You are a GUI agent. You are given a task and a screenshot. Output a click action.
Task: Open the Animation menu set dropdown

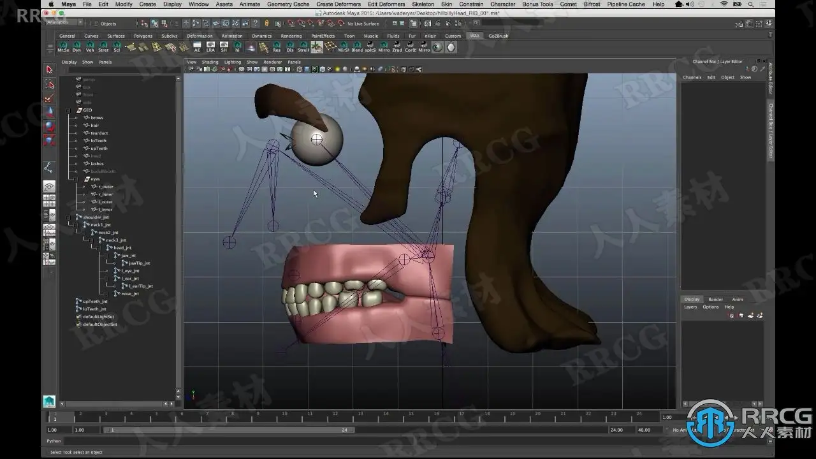[x=64, y=22]
